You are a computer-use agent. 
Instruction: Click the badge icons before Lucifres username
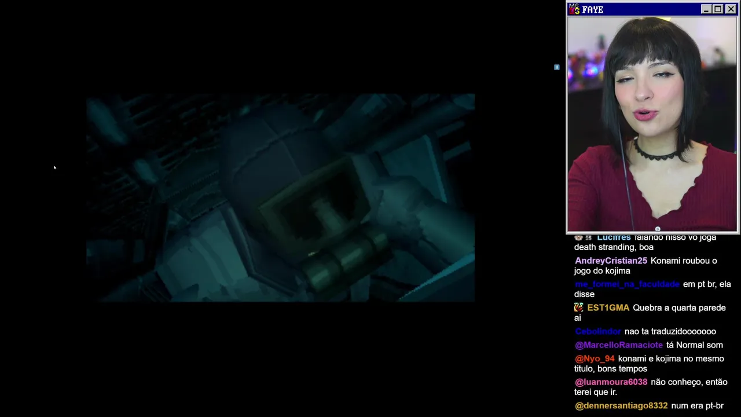tap(583, 237)
